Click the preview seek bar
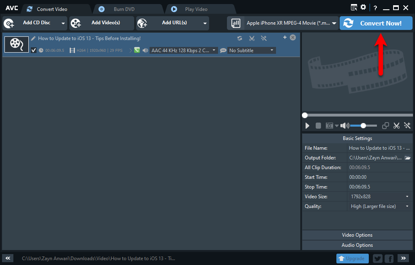Screen dimensions: 415x265 pos(357,115)
